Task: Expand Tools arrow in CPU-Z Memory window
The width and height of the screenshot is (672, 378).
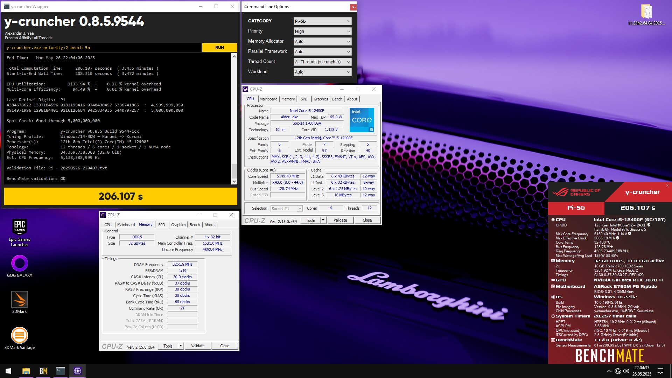Action: pyautogui.click(x=181, y=346)
